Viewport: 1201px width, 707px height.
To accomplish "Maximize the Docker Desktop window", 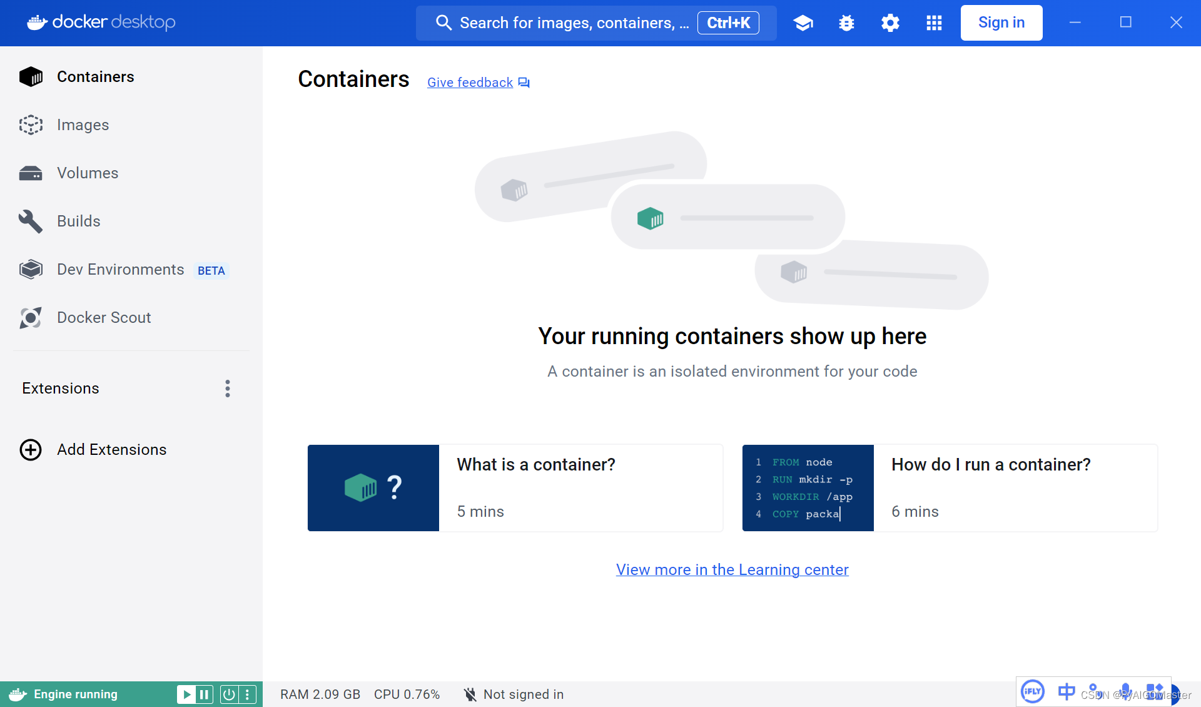I will 1126,23.
